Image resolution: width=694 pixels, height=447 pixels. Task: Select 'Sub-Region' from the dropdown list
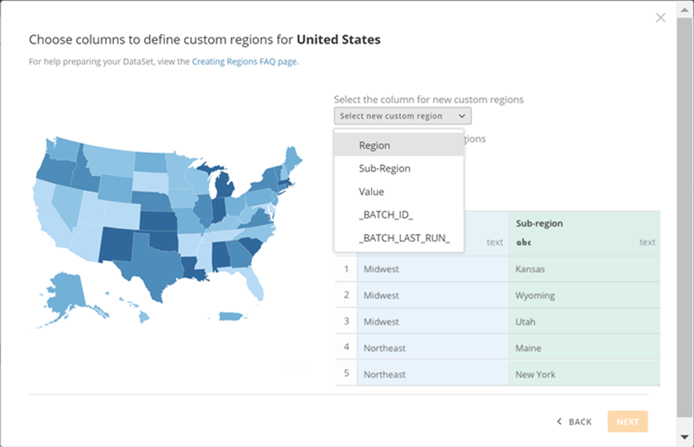coord(384,168)
